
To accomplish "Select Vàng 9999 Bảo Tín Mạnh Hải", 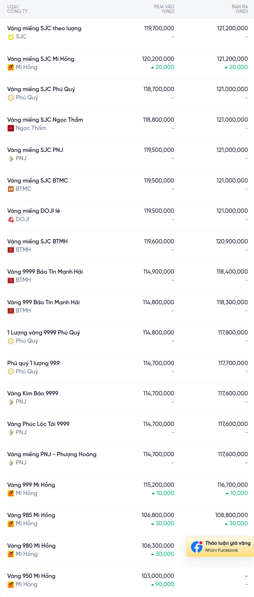I will click(45, 271).
